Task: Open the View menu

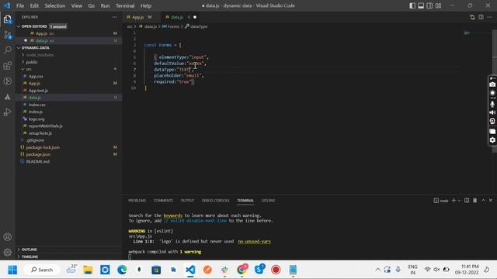Action: click(x=76, y=5)
